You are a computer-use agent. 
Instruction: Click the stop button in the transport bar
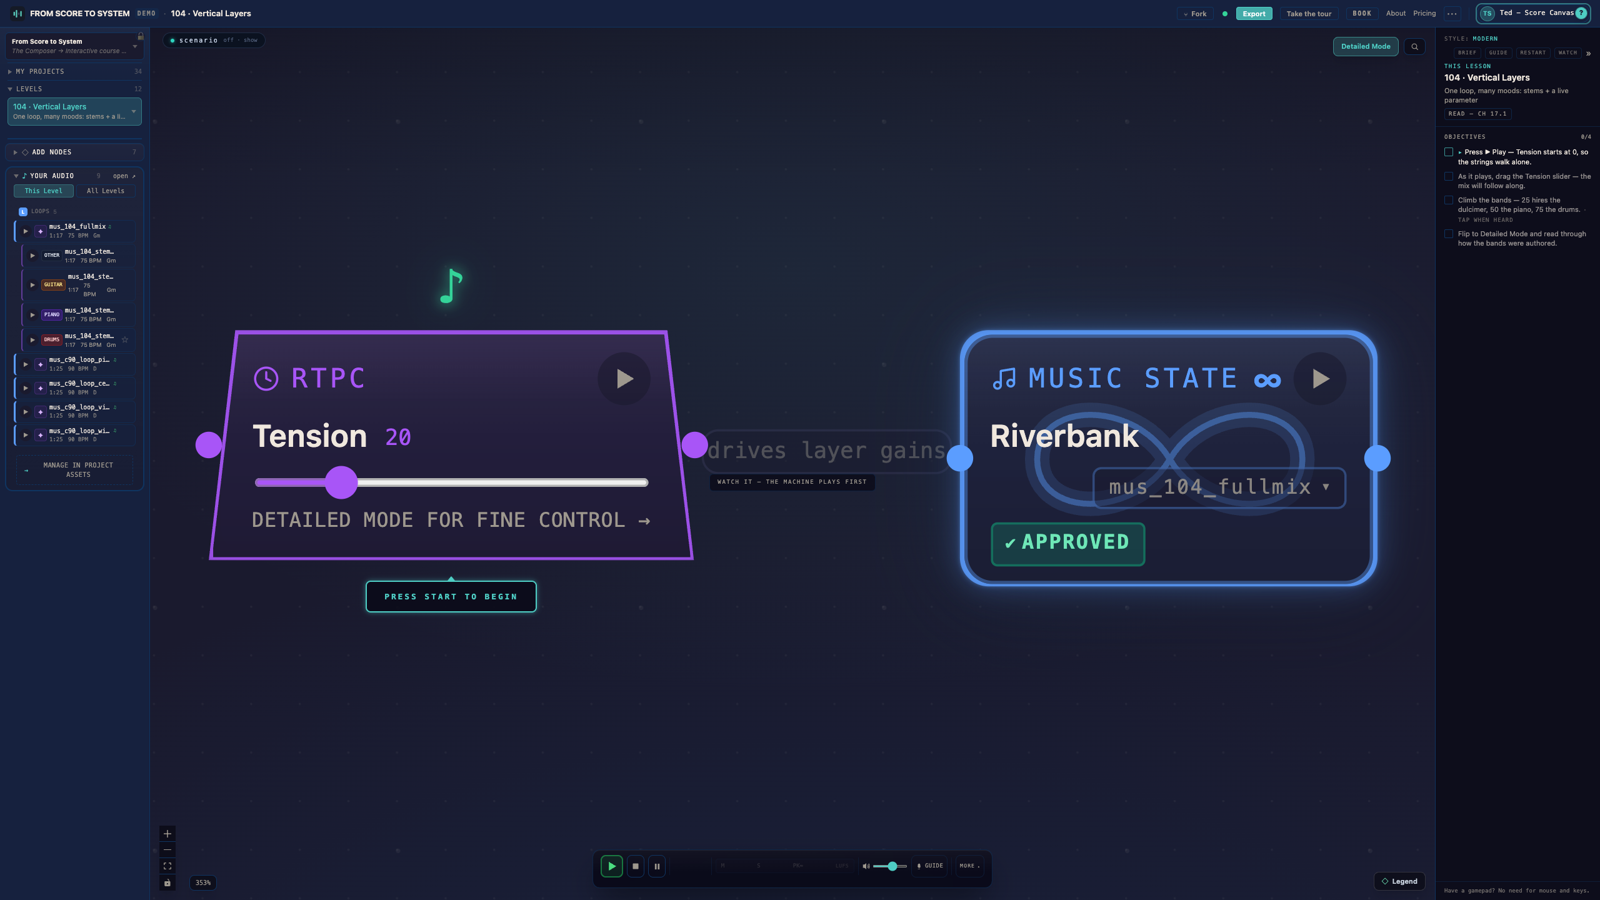pyautogui.click(x=636, y=866)
